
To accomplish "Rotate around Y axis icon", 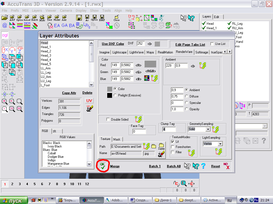I will point(12,50).
